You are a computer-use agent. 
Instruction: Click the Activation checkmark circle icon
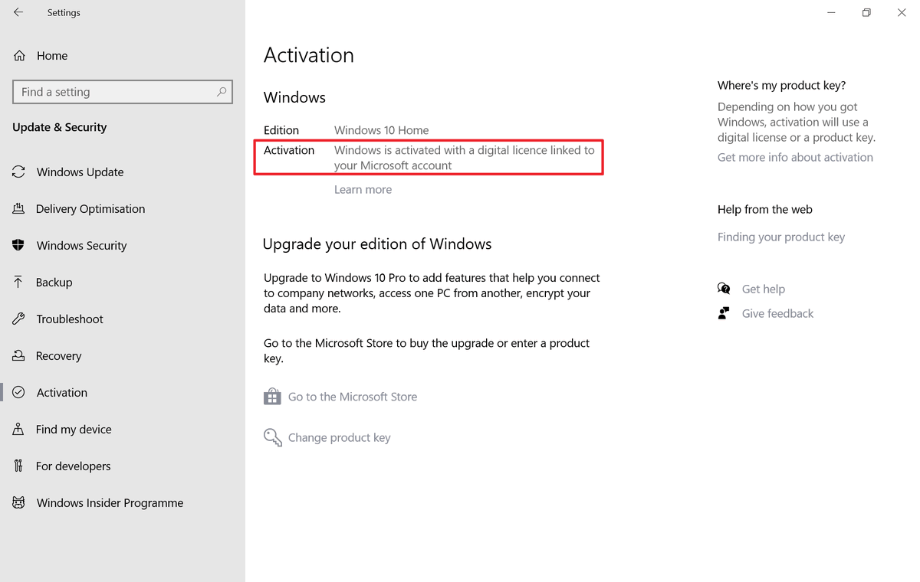(18, 392)
